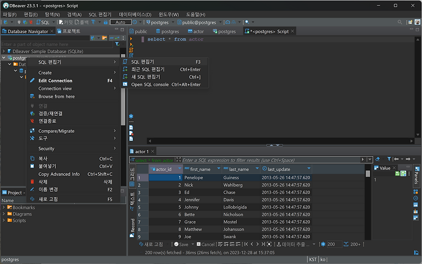
Task: Expand the Bookmarks project folder
Action: (x=4, y=207)
